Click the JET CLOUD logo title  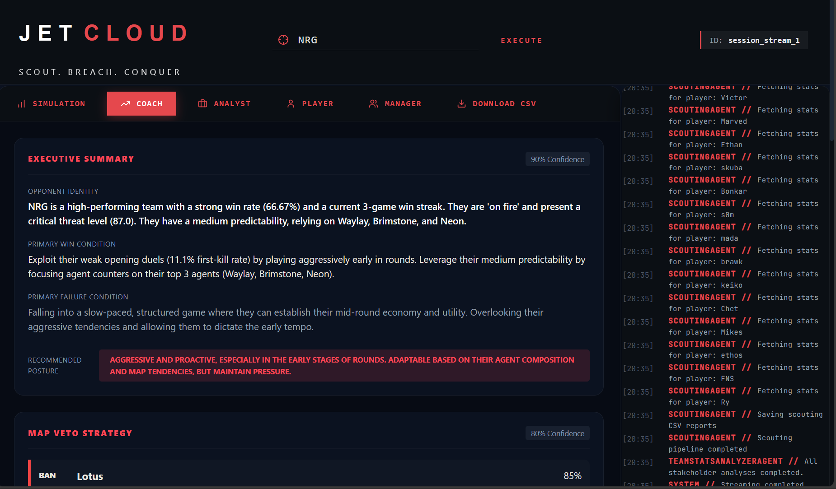coord(104,33)
